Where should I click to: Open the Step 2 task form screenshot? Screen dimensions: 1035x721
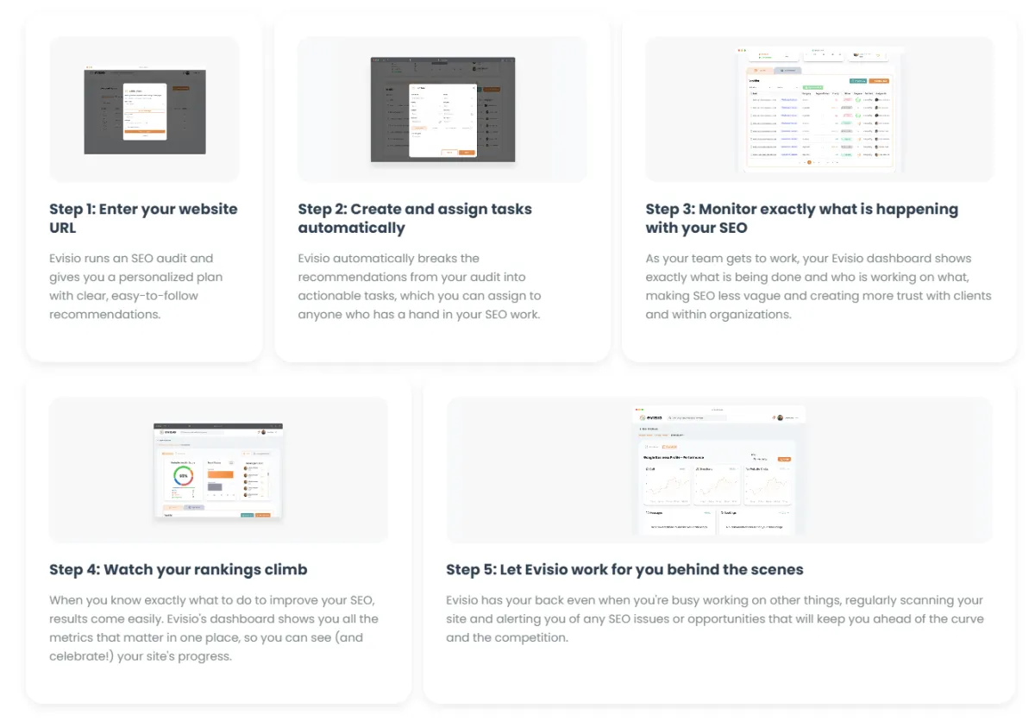(442, 110)
